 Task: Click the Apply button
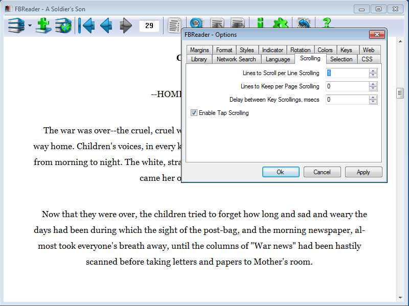point(363,172)
